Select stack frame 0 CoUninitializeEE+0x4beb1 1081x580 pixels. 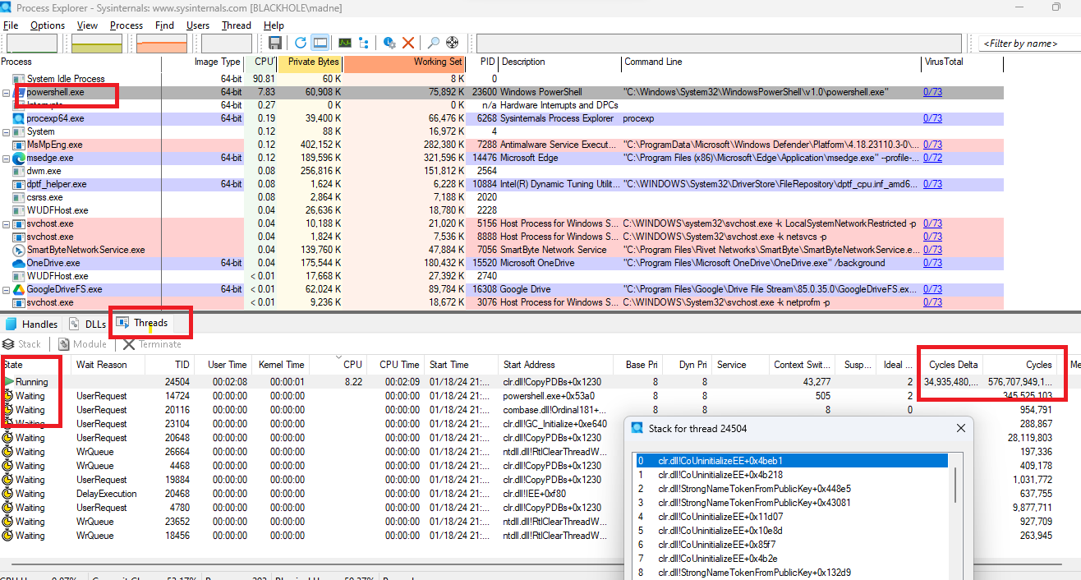pyautogui.click(x=792, y=460)
